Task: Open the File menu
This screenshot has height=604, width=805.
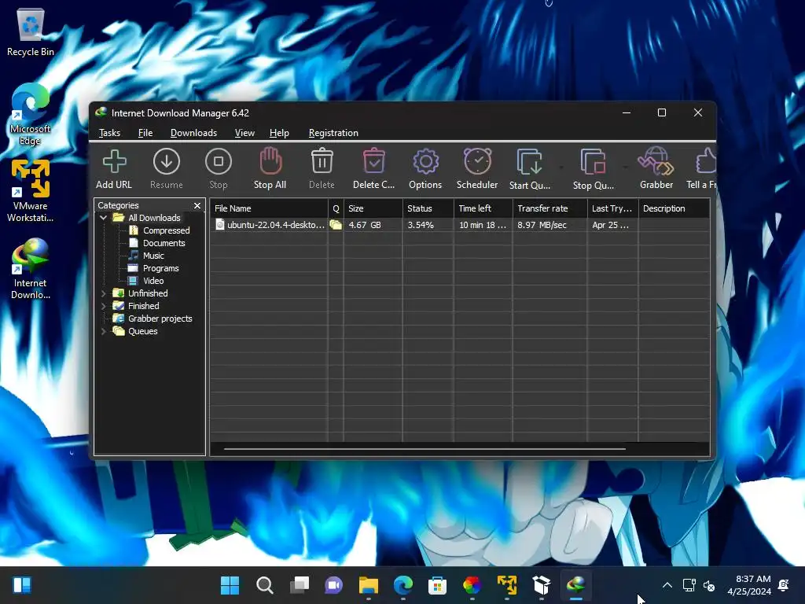Action: [145, 133]
